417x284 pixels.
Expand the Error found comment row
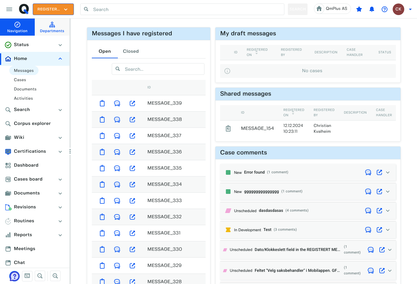tap(388, 172)
